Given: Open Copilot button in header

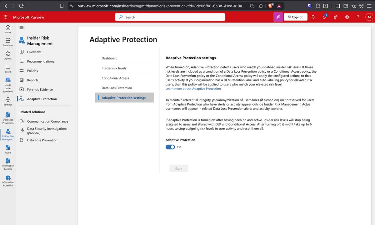Looking at the screenshot, I should (295, 17).
